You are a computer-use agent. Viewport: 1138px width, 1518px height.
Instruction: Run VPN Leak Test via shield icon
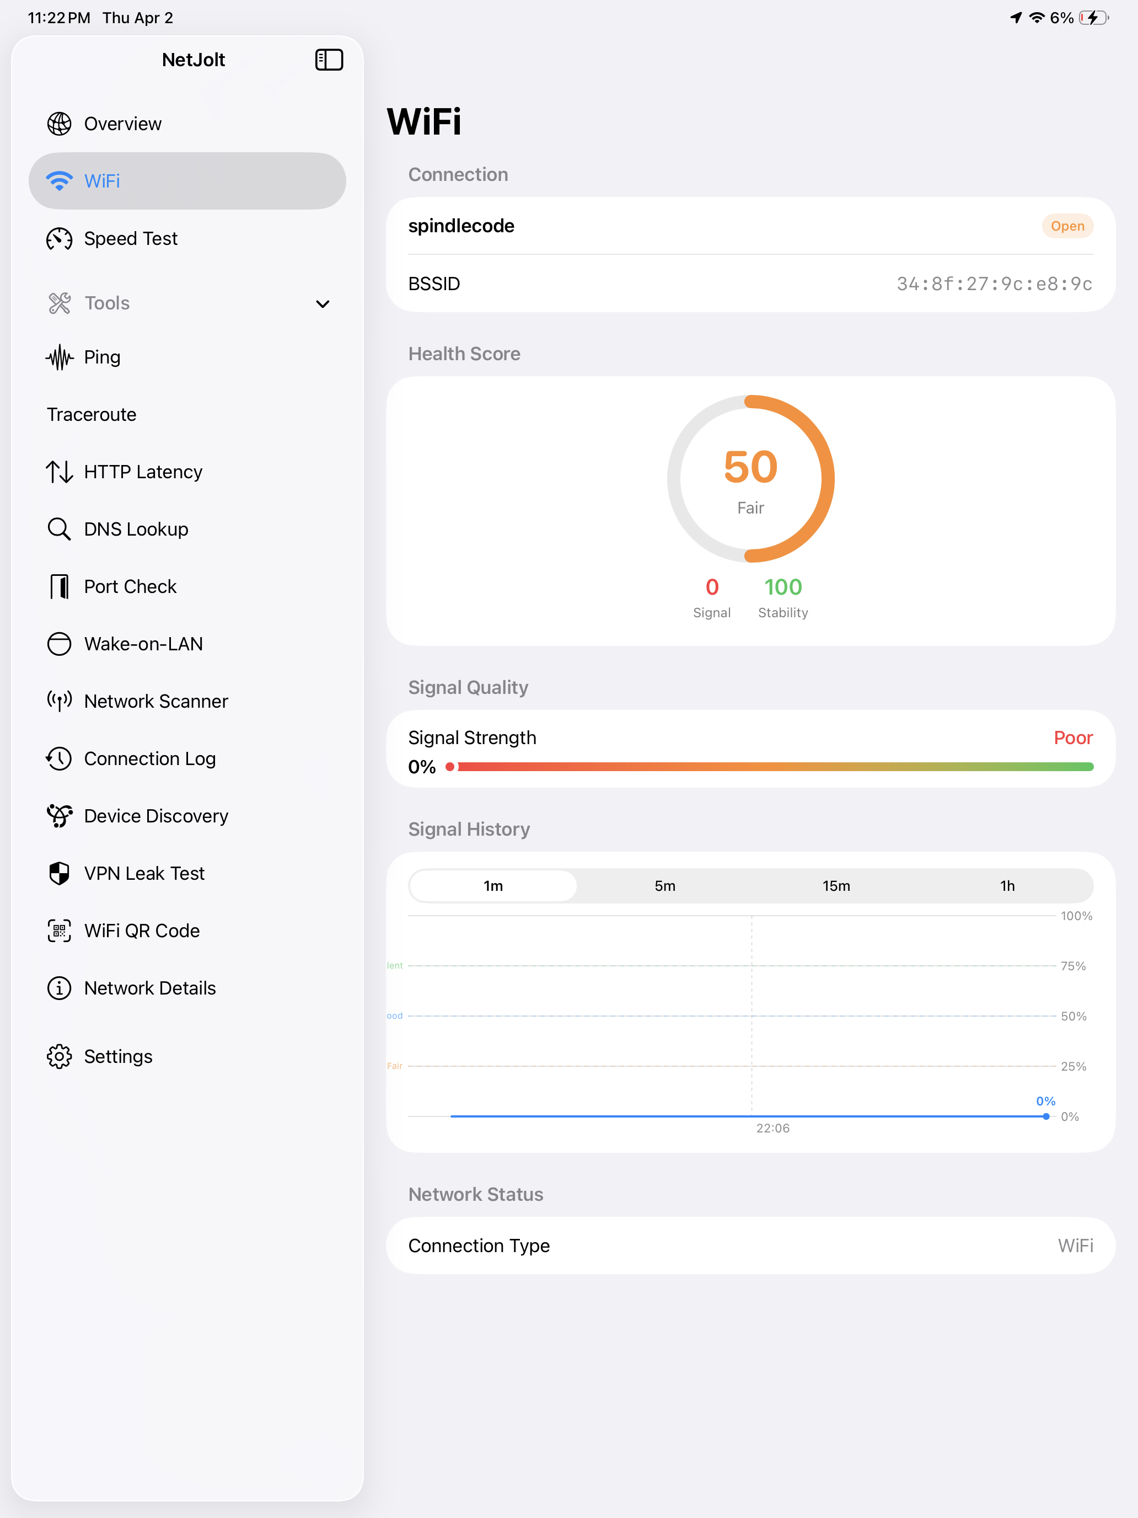(59, 873)
